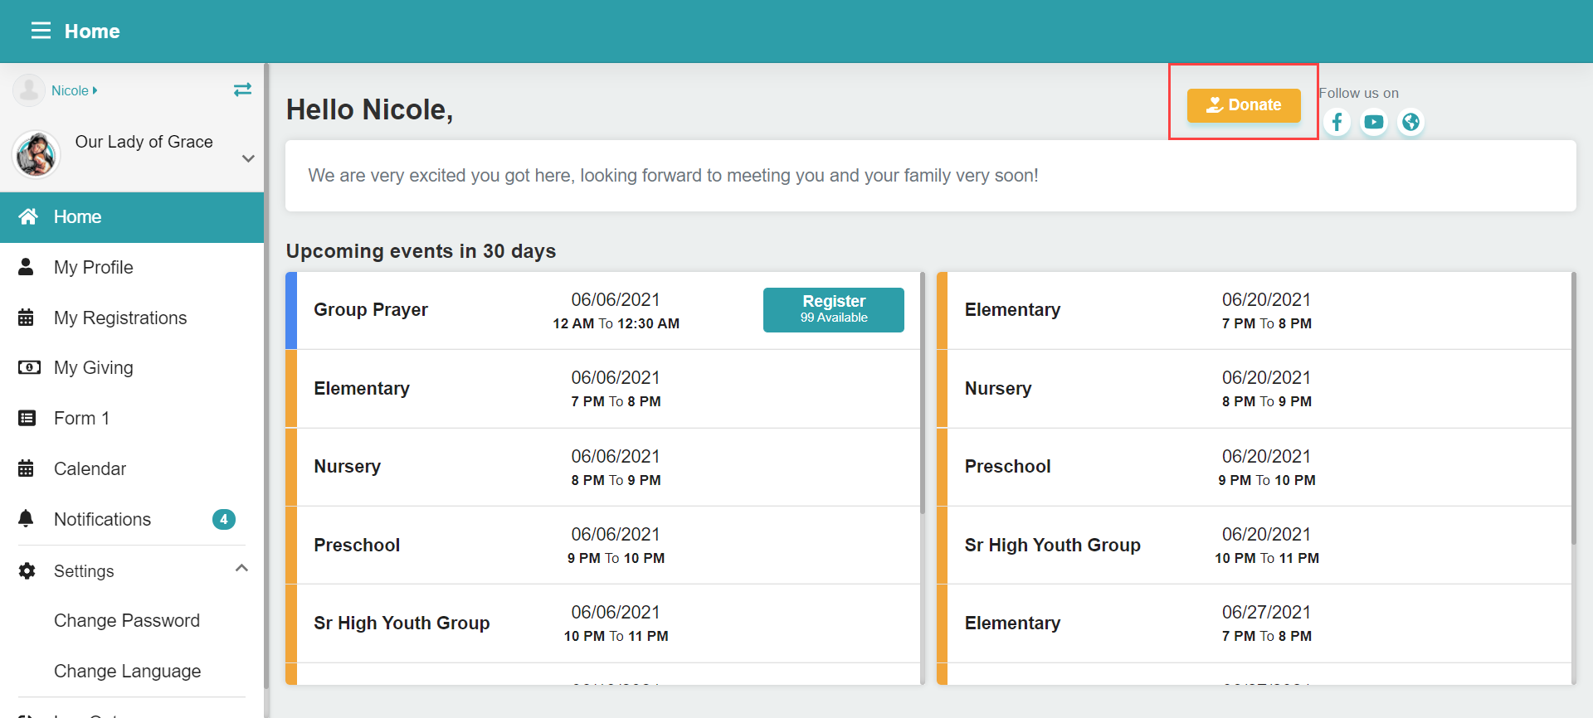Screen dimensions: 1593x718
Task: Click the notification count badge 4
Action: pyautogui.click(x=224, y=519)
